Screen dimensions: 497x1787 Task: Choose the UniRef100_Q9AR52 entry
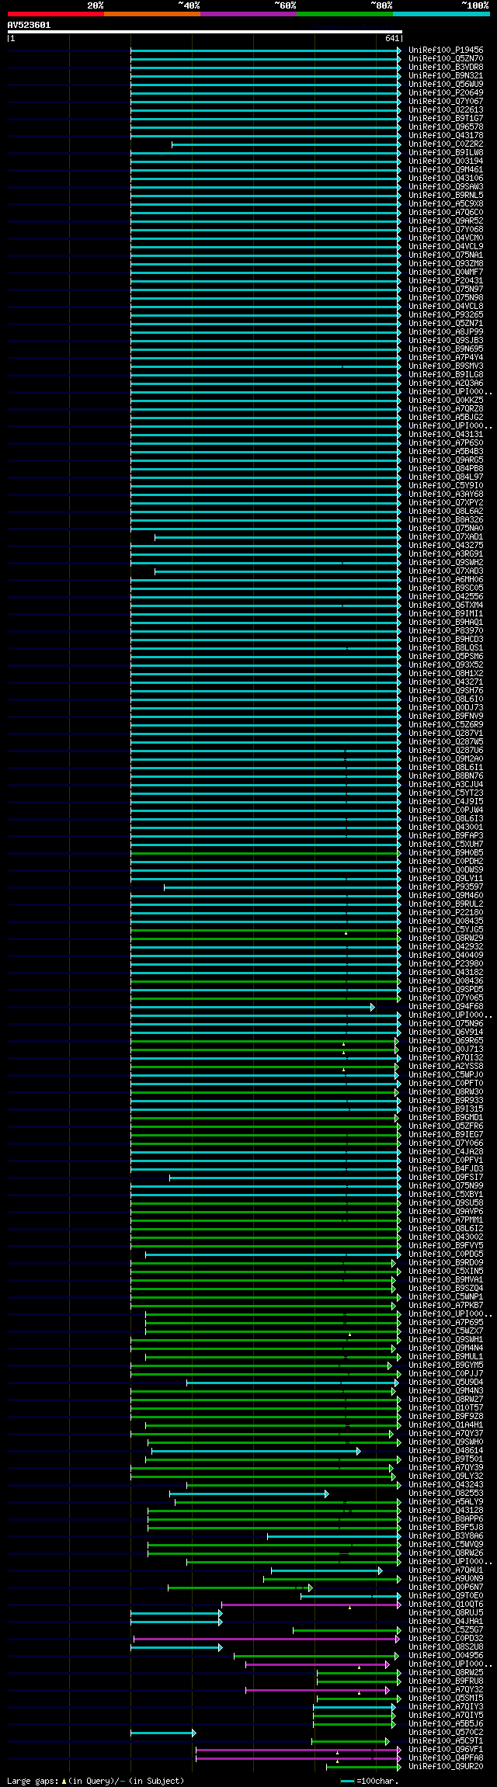coord(446,220)
